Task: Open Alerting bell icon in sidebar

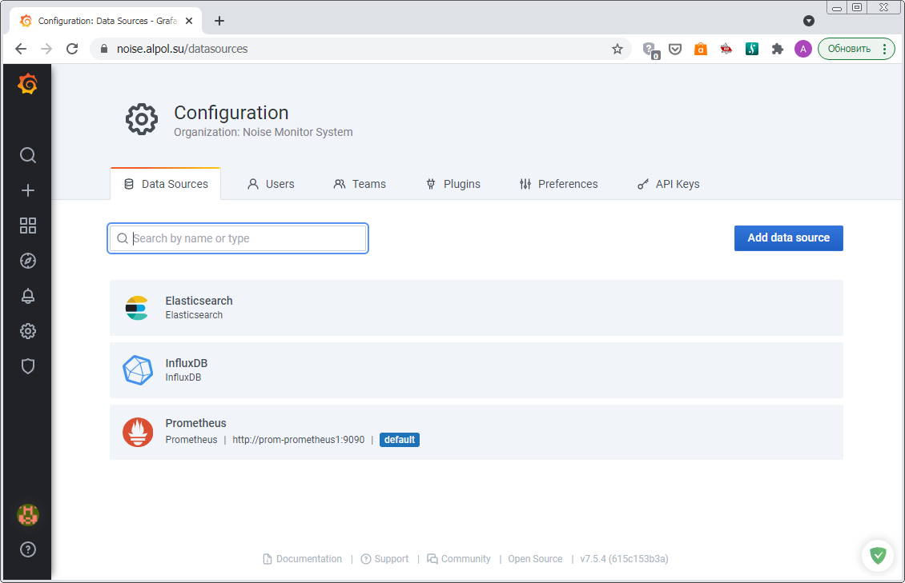Action: [28, 296]
